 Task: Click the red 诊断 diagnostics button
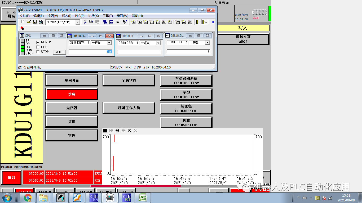72,94
